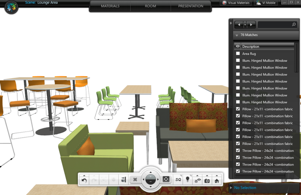
Task: Go forward using panel right arrow
Action: tap(251, 25)
